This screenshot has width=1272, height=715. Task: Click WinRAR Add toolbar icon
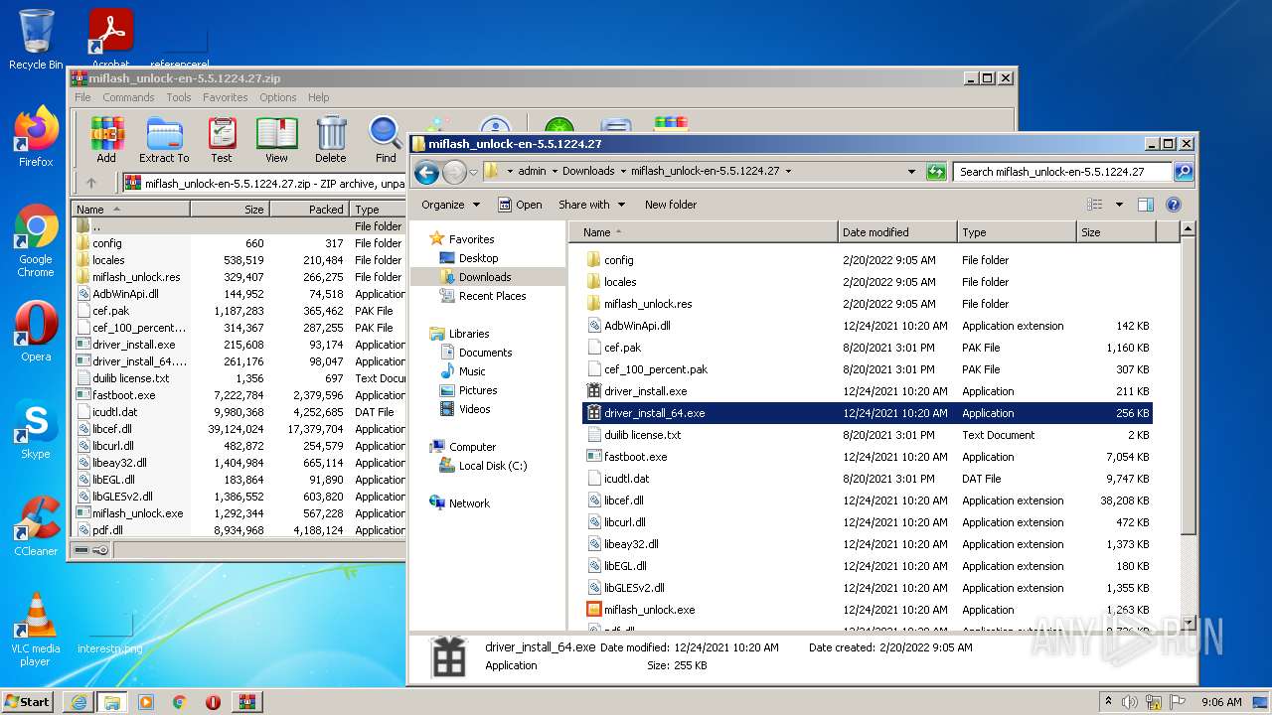click(x=106, y=140)
